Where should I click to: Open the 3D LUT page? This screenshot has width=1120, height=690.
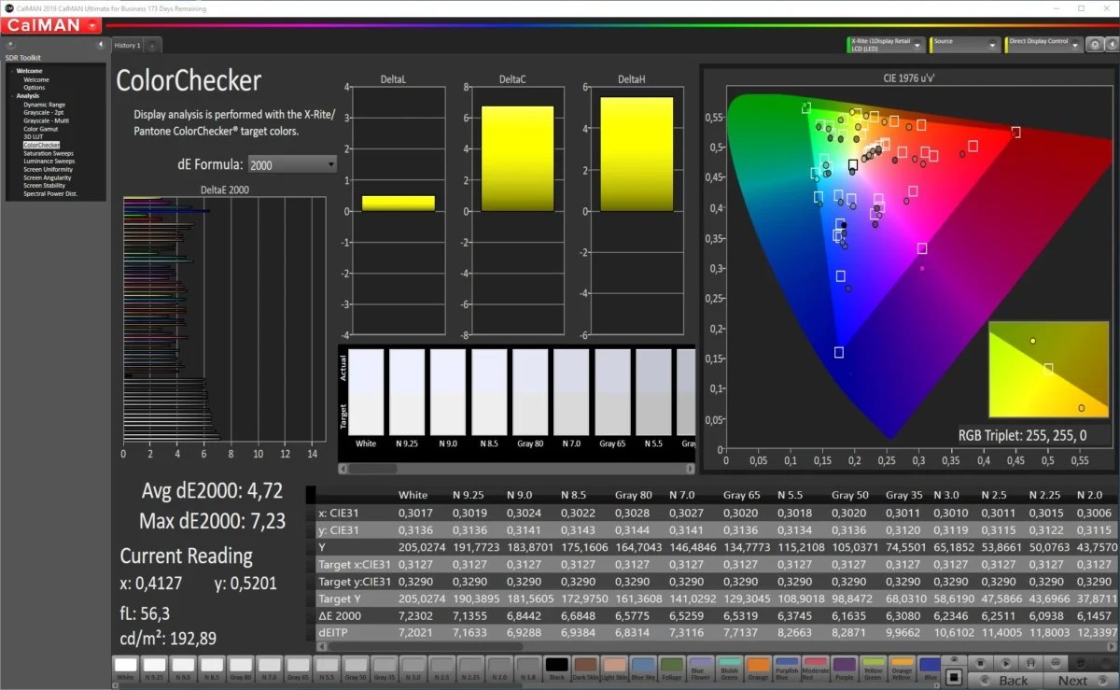(x=33, y=136)
